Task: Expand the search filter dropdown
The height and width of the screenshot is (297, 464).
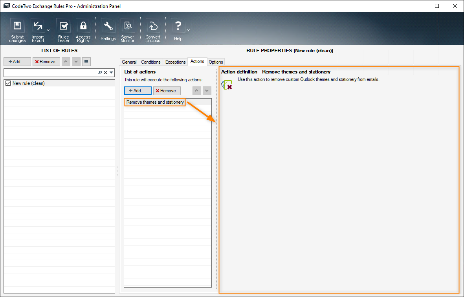Action: (x=111, y=72)
